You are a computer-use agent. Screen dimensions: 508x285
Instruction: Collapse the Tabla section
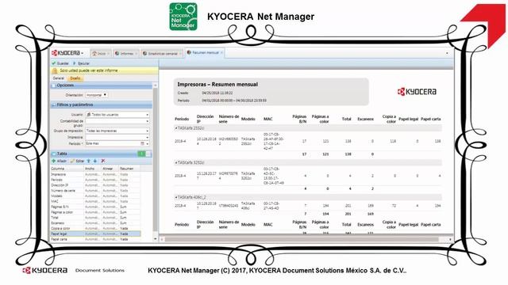[x=54, y=154]
